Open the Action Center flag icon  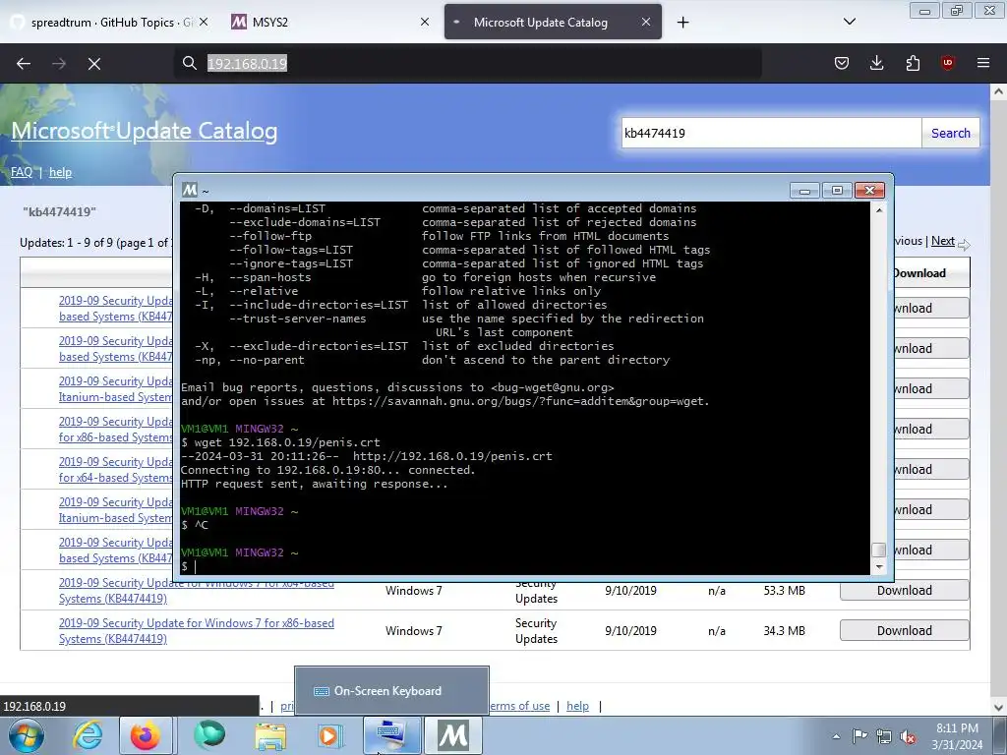(859, 736)
